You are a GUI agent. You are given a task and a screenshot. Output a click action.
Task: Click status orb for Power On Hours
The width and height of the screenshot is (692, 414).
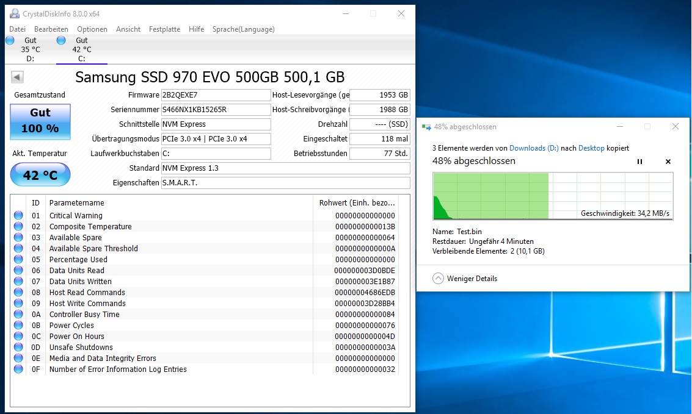(18, 336)
